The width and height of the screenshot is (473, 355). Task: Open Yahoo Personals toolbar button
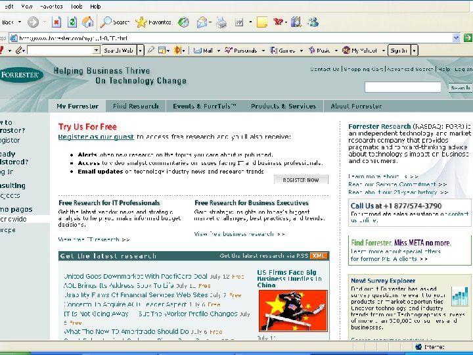240,51
